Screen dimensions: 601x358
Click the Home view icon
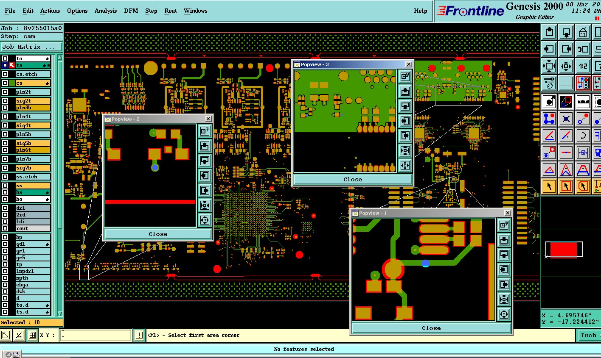point(583,32)
